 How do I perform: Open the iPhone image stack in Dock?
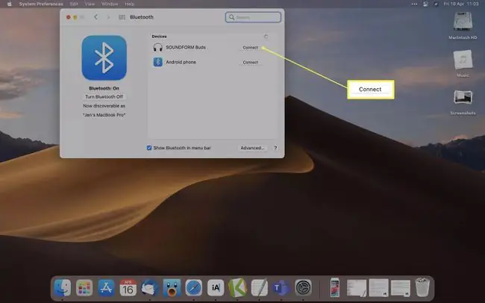pyautogui.click(x=335, y=288)
